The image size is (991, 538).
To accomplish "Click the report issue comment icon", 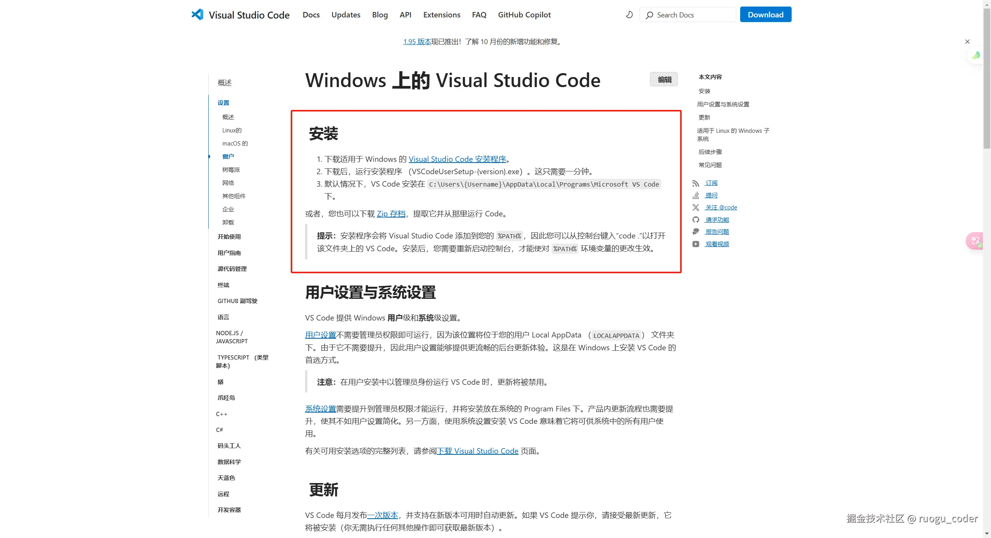I will 696,231.
